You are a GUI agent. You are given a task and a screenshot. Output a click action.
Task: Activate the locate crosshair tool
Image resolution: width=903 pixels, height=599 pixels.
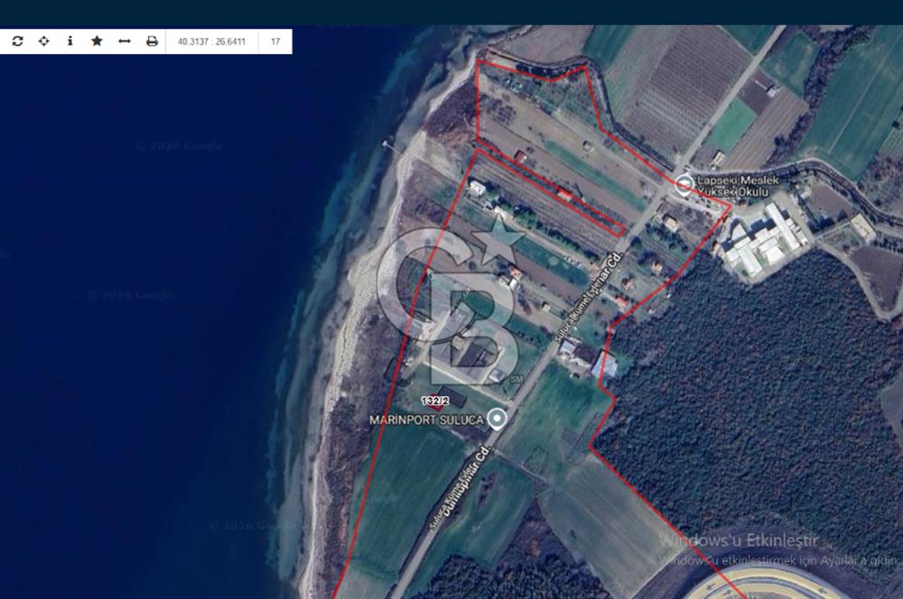[43, 41]
